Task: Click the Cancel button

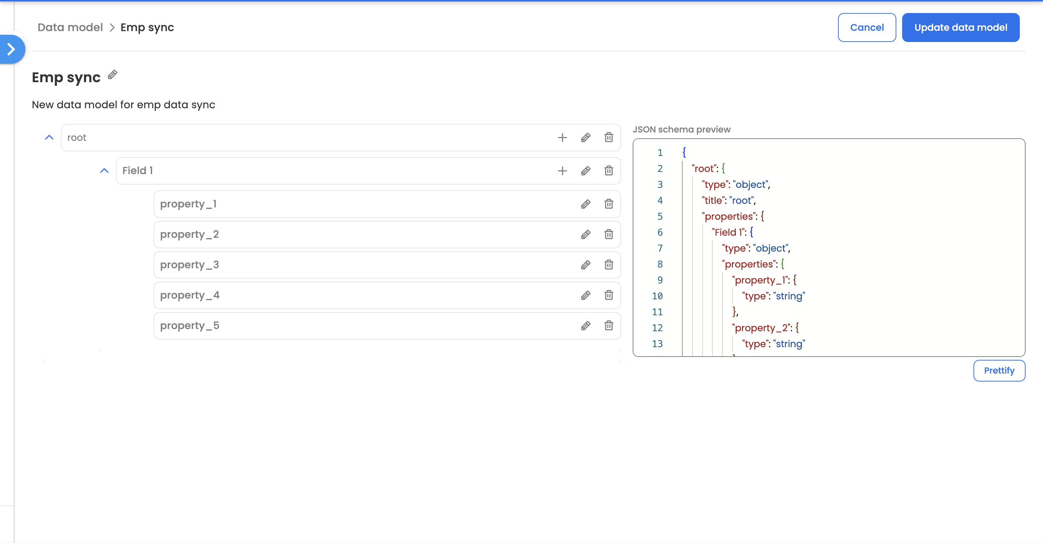Action: 867,27
